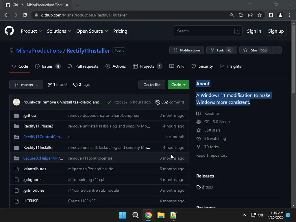Close the GitHub browser tab

(x=67, y=5)
